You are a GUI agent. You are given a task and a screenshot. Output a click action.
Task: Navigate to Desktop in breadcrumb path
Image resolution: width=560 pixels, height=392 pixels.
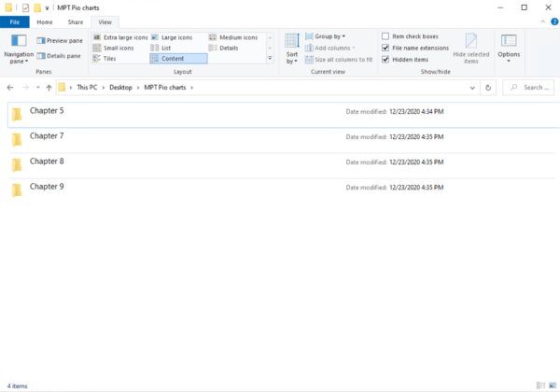[x=121, y=88]
